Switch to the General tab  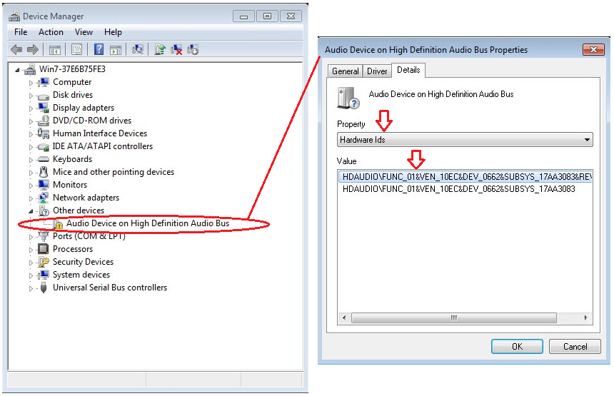(346, 71)
